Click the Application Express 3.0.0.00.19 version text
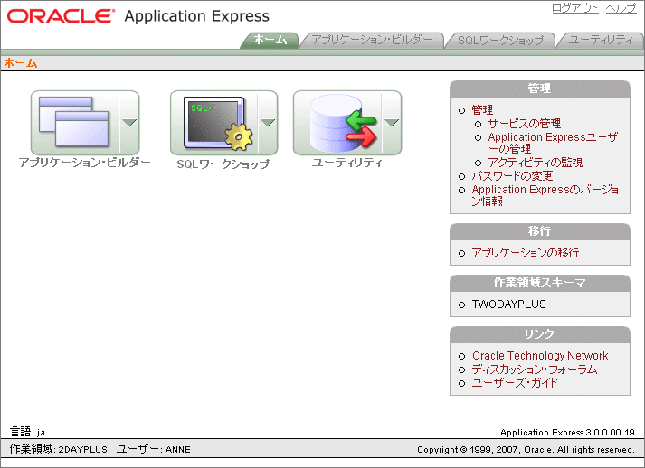The height and width of the screenshot is (468, 645). click(567, 432)
